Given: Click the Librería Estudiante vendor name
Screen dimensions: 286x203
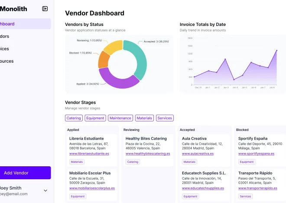Looking at the screenshot, I should tap(87, 139).
